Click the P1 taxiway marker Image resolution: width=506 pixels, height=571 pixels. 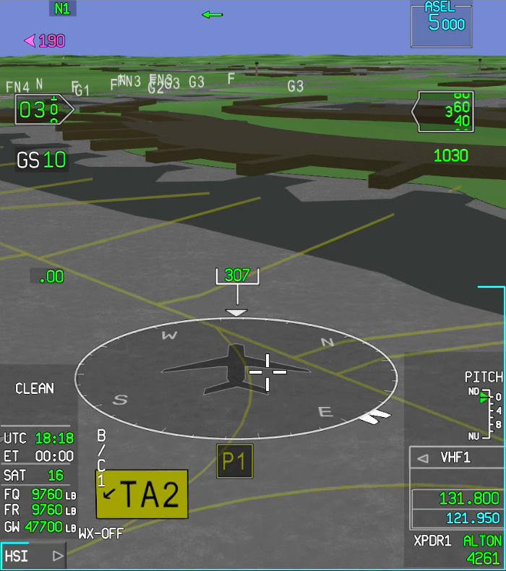click(235, 461)
